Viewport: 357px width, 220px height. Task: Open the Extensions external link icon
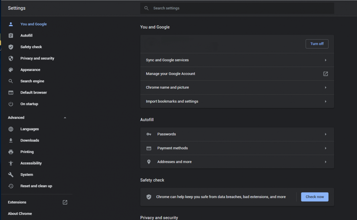[65, 202]
